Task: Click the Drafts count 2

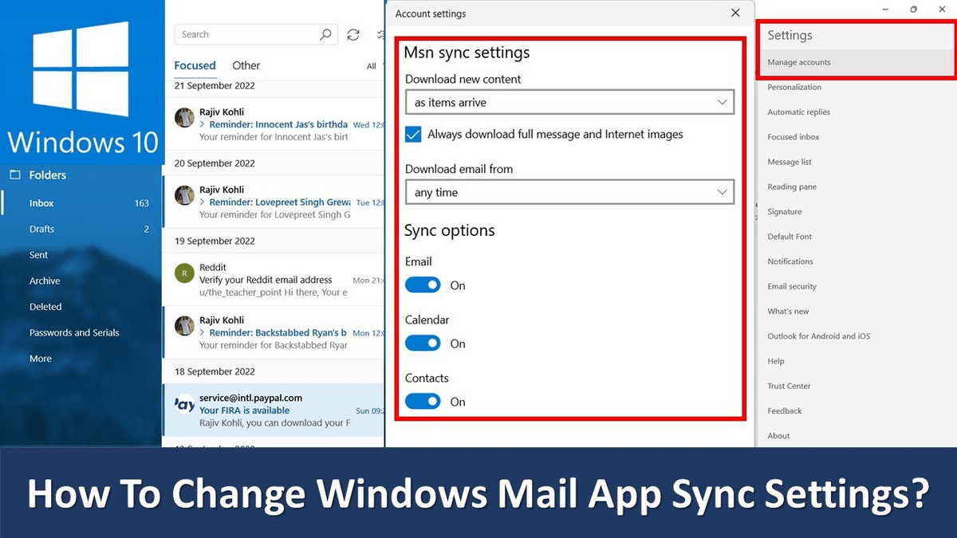Action: [x=147, y=229]
